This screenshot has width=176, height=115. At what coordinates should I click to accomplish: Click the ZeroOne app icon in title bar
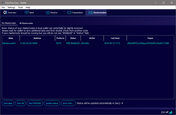3,3
